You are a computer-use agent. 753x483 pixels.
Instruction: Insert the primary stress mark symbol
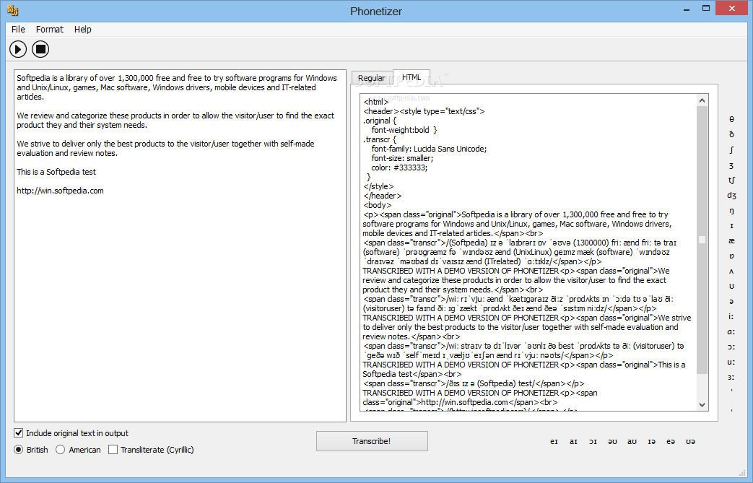tap(731, 391)
